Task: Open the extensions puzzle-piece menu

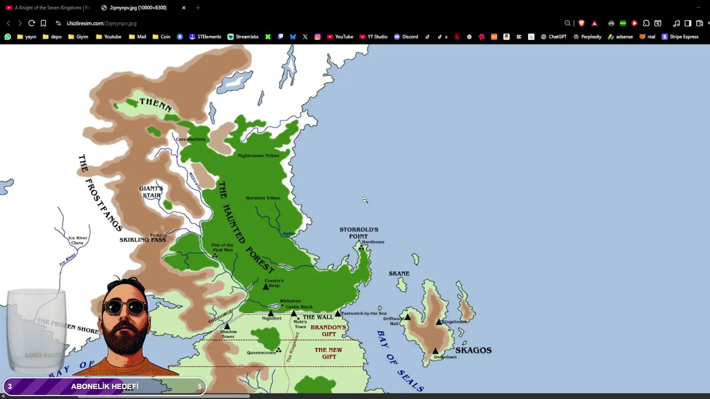Action: tap(646, 23)
